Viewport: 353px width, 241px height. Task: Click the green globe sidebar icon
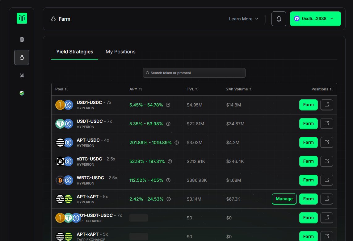point(22,93)
